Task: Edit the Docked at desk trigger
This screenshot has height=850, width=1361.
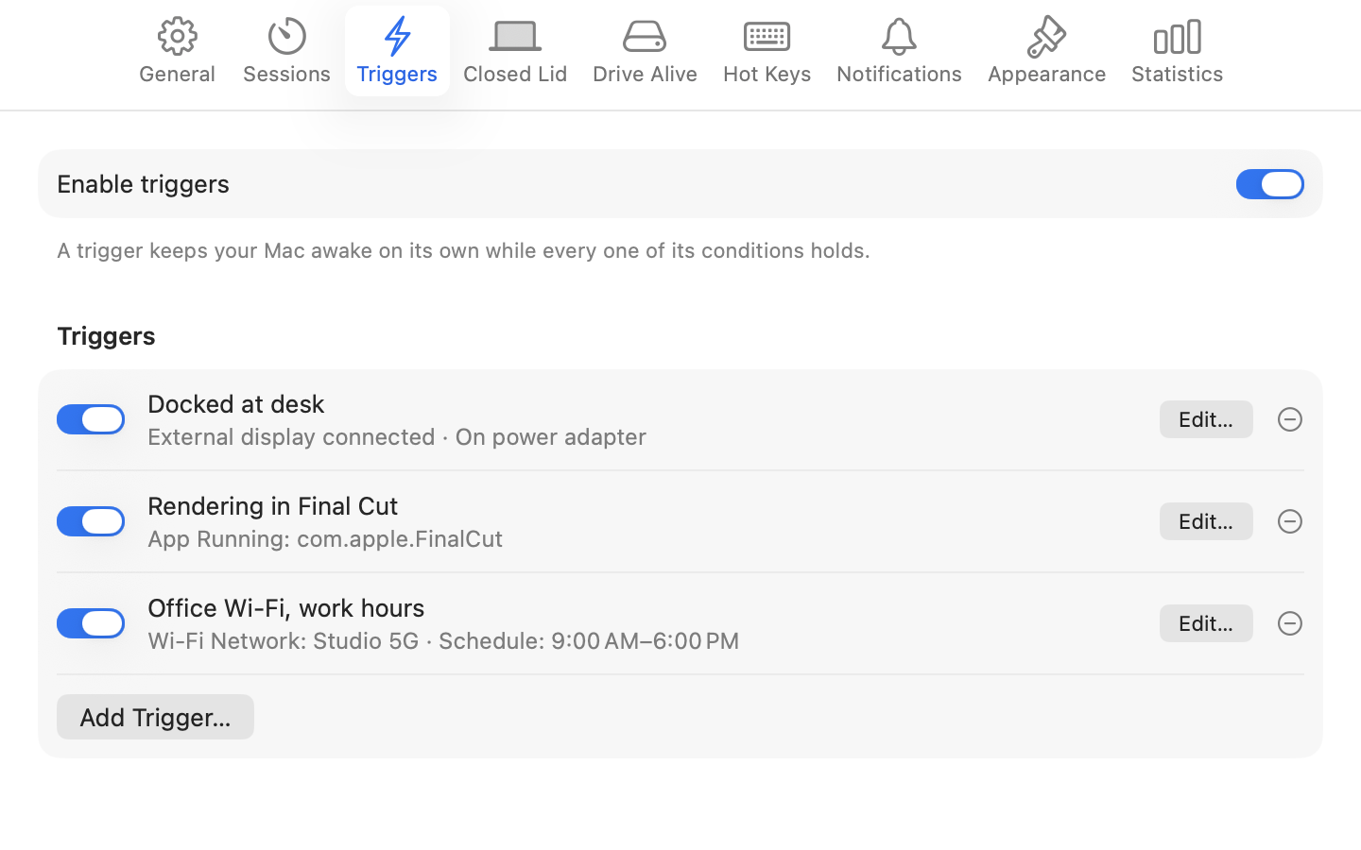Action: (x=1206, y=419)
